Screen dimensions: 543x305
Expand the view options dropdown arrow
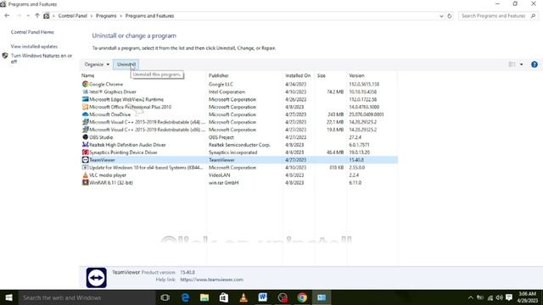[521, 64]
